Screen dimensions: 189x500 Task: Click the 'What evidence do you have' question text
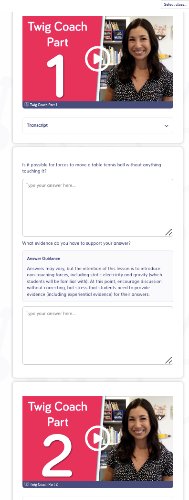click(x=76, y=243)
